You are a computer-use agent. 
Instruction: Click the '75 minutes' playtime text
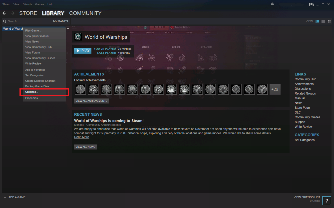coord(124,49)
